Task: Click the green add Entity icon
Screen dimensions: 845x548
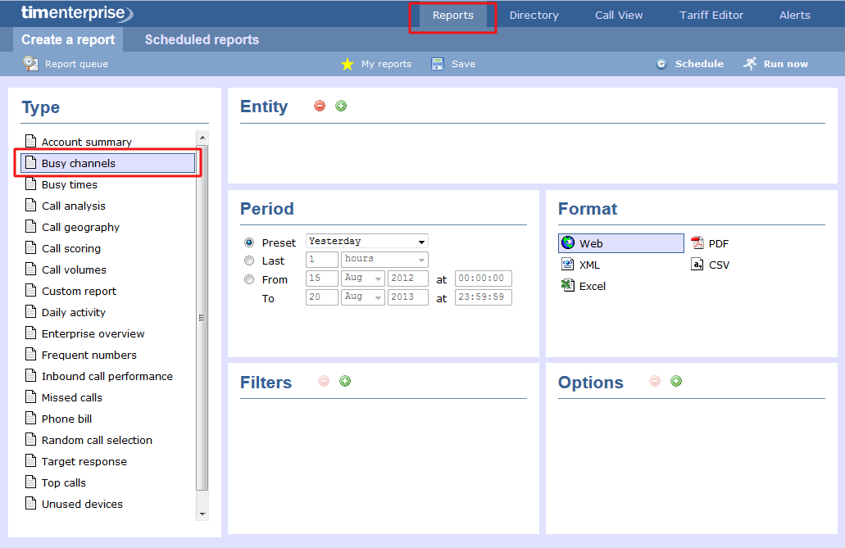Action: coord(341,106)
